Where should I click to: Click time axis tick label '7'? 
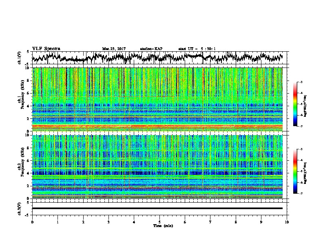click(x=210, y=222)
